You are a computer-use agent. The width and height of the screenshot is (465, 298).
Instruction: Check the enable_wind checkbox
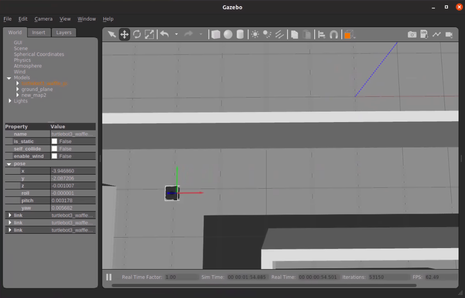click(55, 156)
